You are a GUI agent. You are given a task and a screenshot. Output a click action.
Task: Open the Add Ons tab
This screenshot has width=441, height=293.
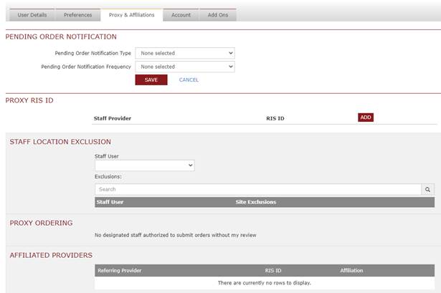tap(218, 15)
